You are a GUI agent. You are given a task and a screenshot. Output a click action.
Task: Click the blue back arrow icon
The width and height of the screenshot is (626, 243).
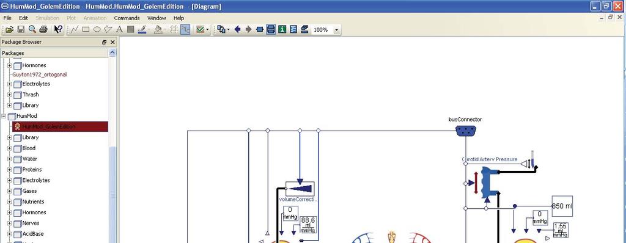coord(238,29)
